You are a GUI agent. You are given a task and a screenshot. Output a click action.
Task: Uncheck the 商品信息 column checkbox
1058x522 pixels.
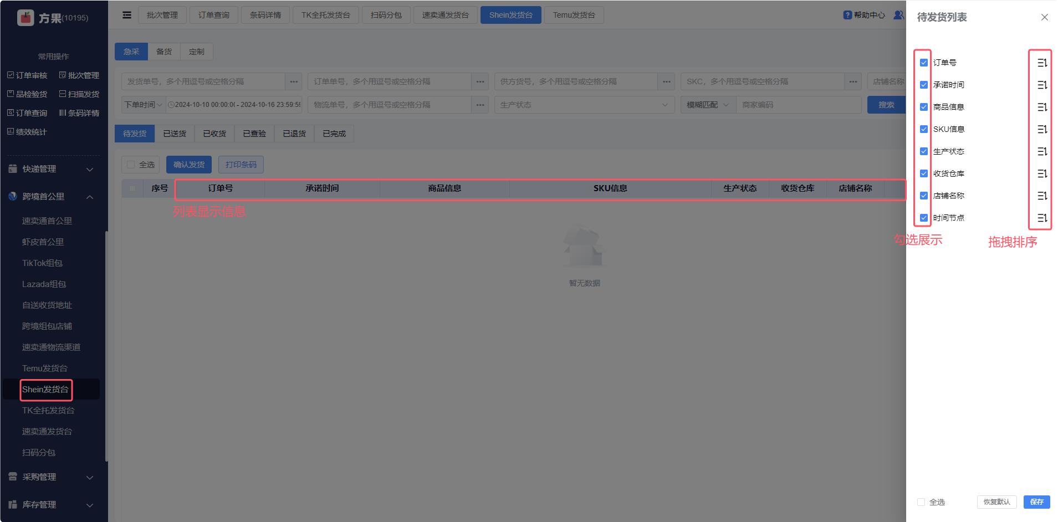924,107
